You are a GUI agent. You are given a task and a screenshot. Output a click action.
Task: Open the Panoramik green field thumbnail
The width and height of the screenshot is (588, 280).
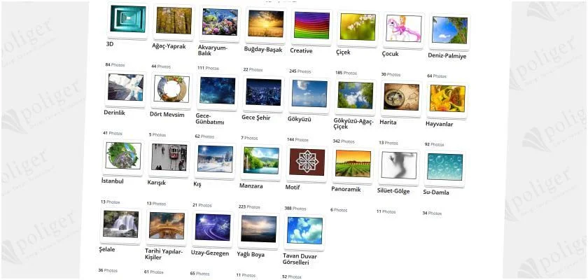353,164
